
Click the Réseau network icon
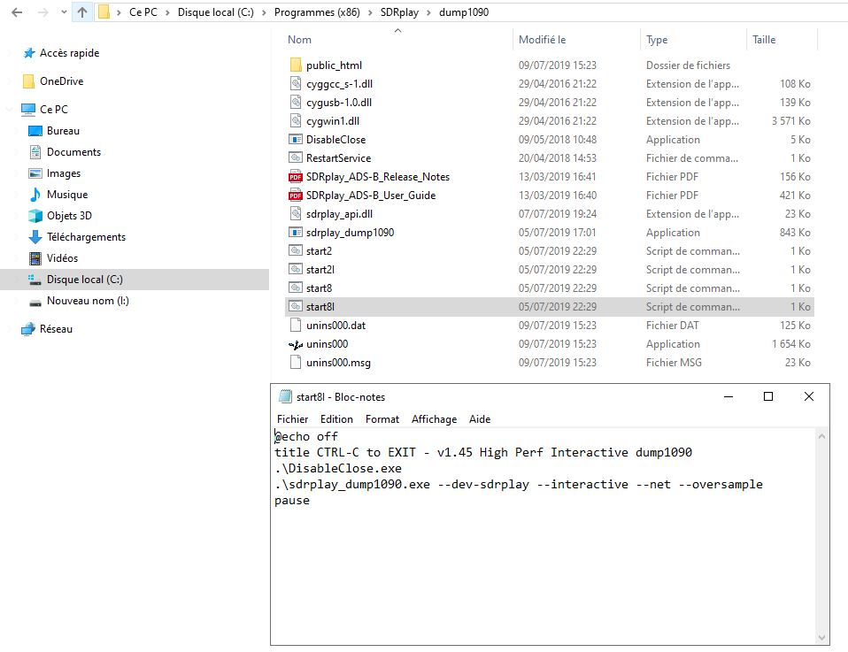tap(28, 329)
